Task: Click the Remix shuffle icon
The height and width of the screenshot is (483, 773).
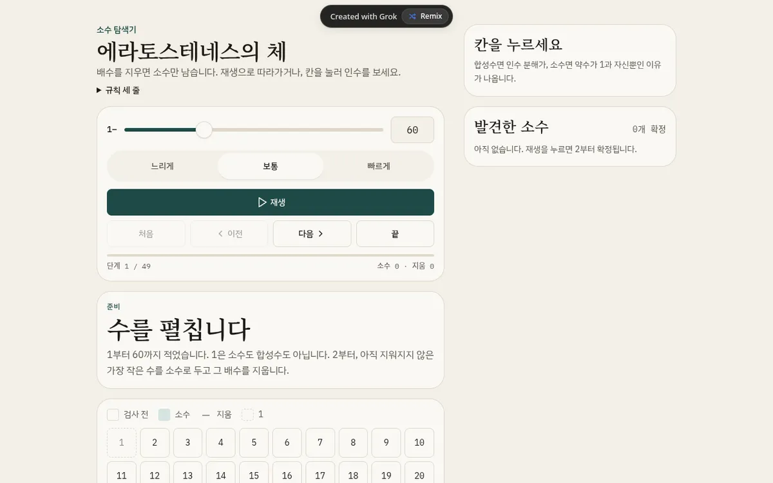Action: click(412, 16)
